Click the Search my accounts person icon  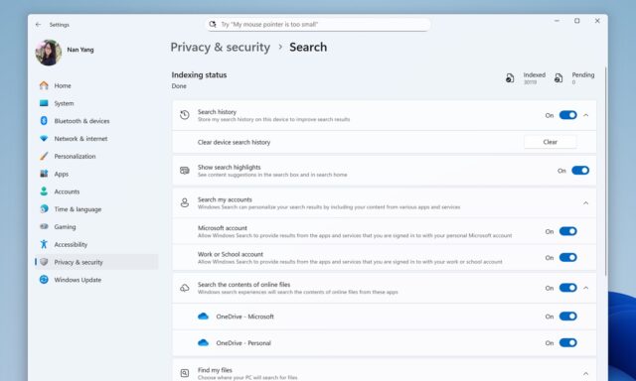point(185,202)
